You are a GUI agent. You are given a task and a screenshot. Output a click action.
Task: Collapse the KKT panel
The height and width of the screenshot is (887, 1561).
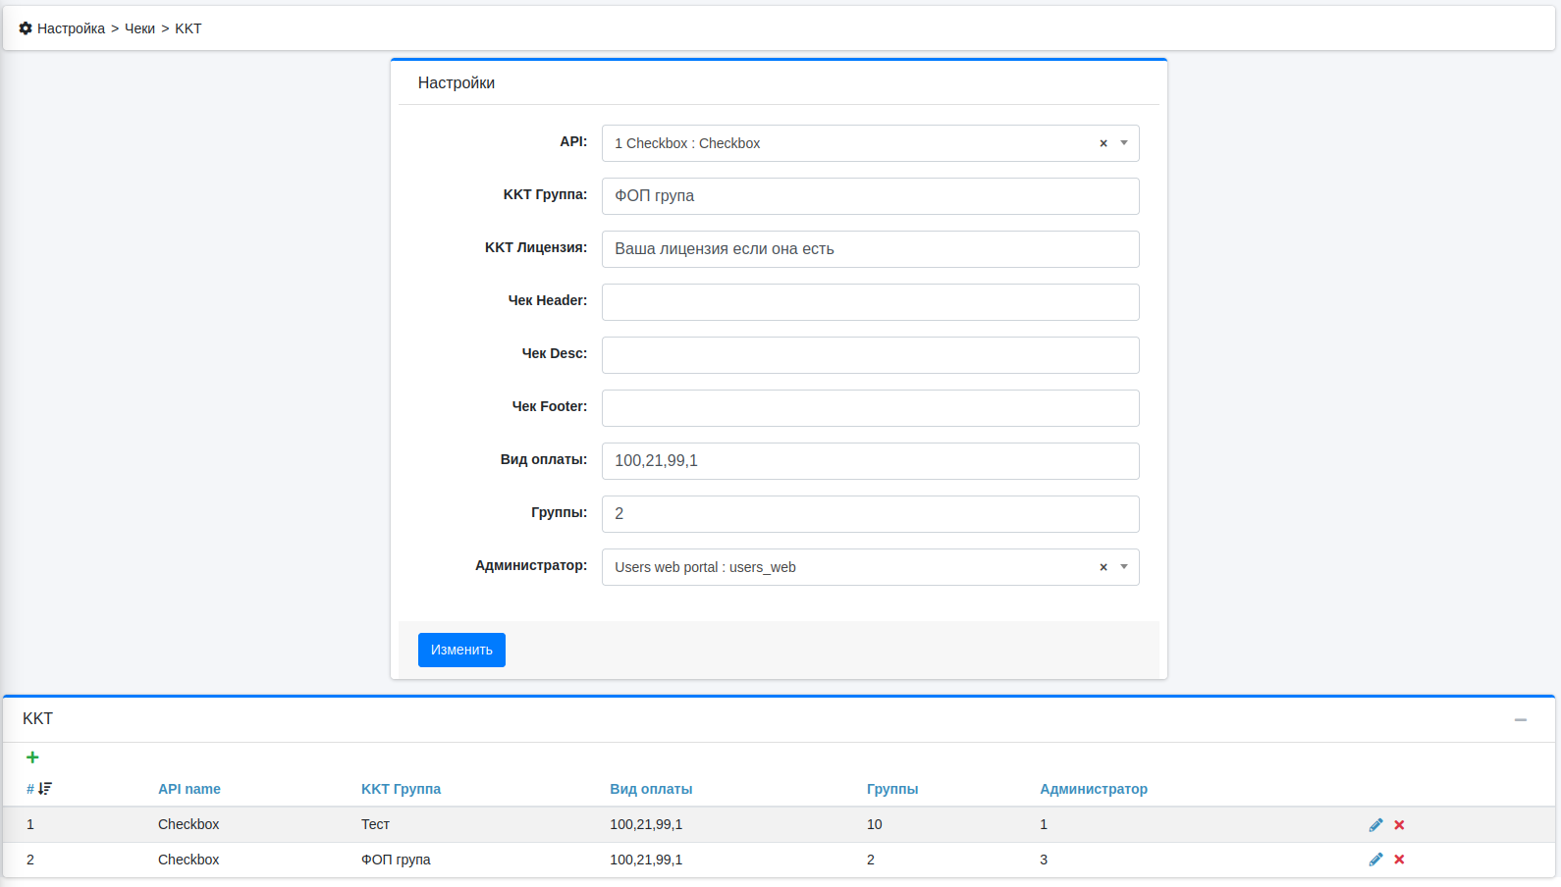tap(1520, 720)
